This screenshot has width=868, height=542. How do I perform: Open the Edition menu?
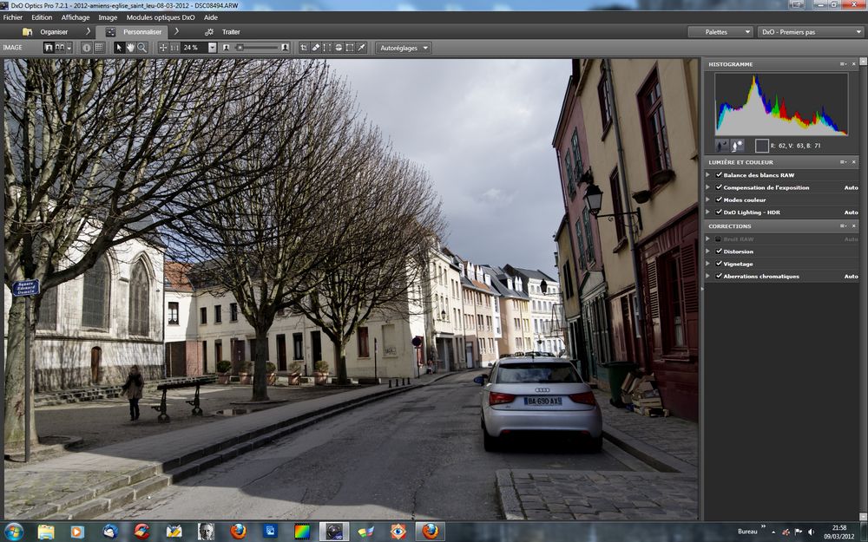[x=42, y=17]
